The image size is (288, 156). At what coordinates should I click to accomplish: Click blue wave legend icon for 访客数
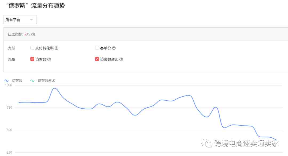point(7,81)
